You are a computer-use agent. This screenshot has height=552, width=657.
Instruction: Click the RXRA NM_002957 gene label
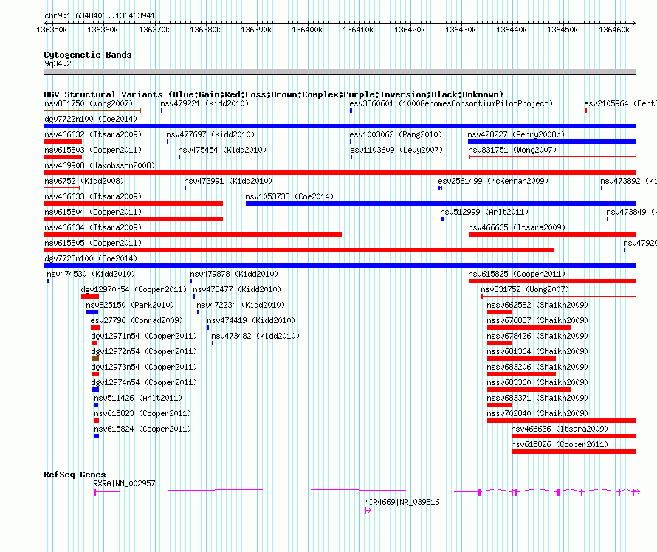pyautogui.click(x=124, y=483)
